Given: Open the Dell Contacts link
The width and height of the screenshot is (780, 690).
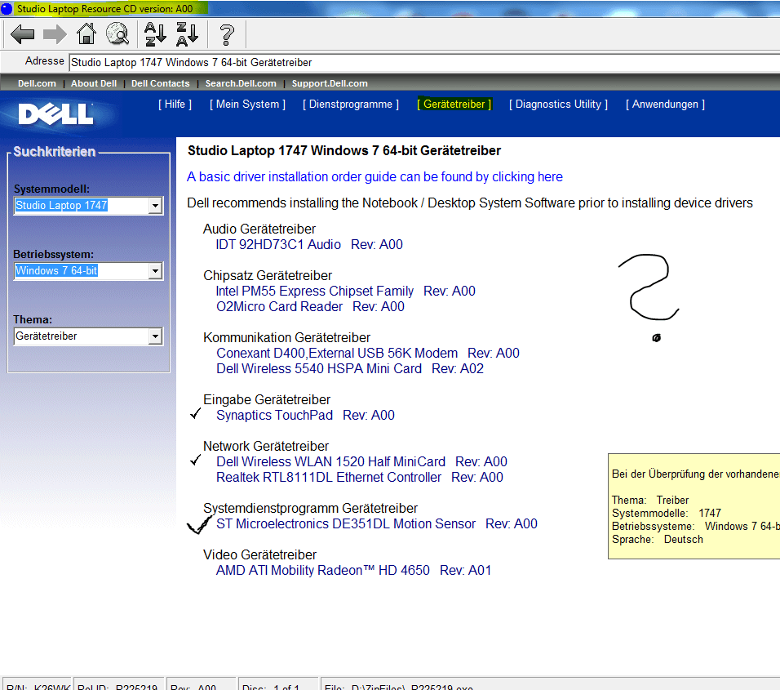Looking at the screenshot, I should point(160,83).
